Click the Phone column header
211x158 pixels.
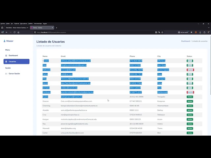click(132, 56)
